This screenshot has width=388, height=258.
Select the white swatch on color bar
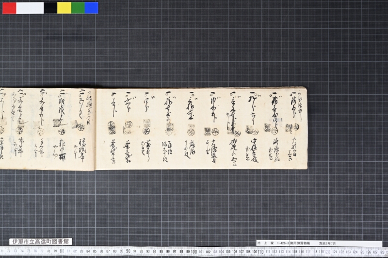click(x=30, y=8)
